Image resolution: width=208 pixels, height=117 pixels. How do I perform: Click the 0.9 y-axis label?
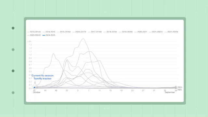(30, 58)
